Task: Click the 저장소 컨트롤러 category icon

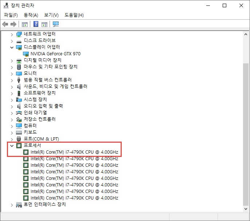Action: [x=19, y=119]
